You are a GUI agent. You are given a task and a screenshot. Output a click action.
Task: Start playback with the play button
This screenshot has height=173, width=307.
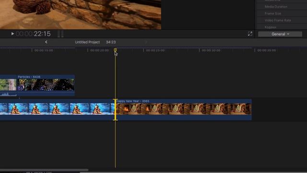click(x=12, y=34)
